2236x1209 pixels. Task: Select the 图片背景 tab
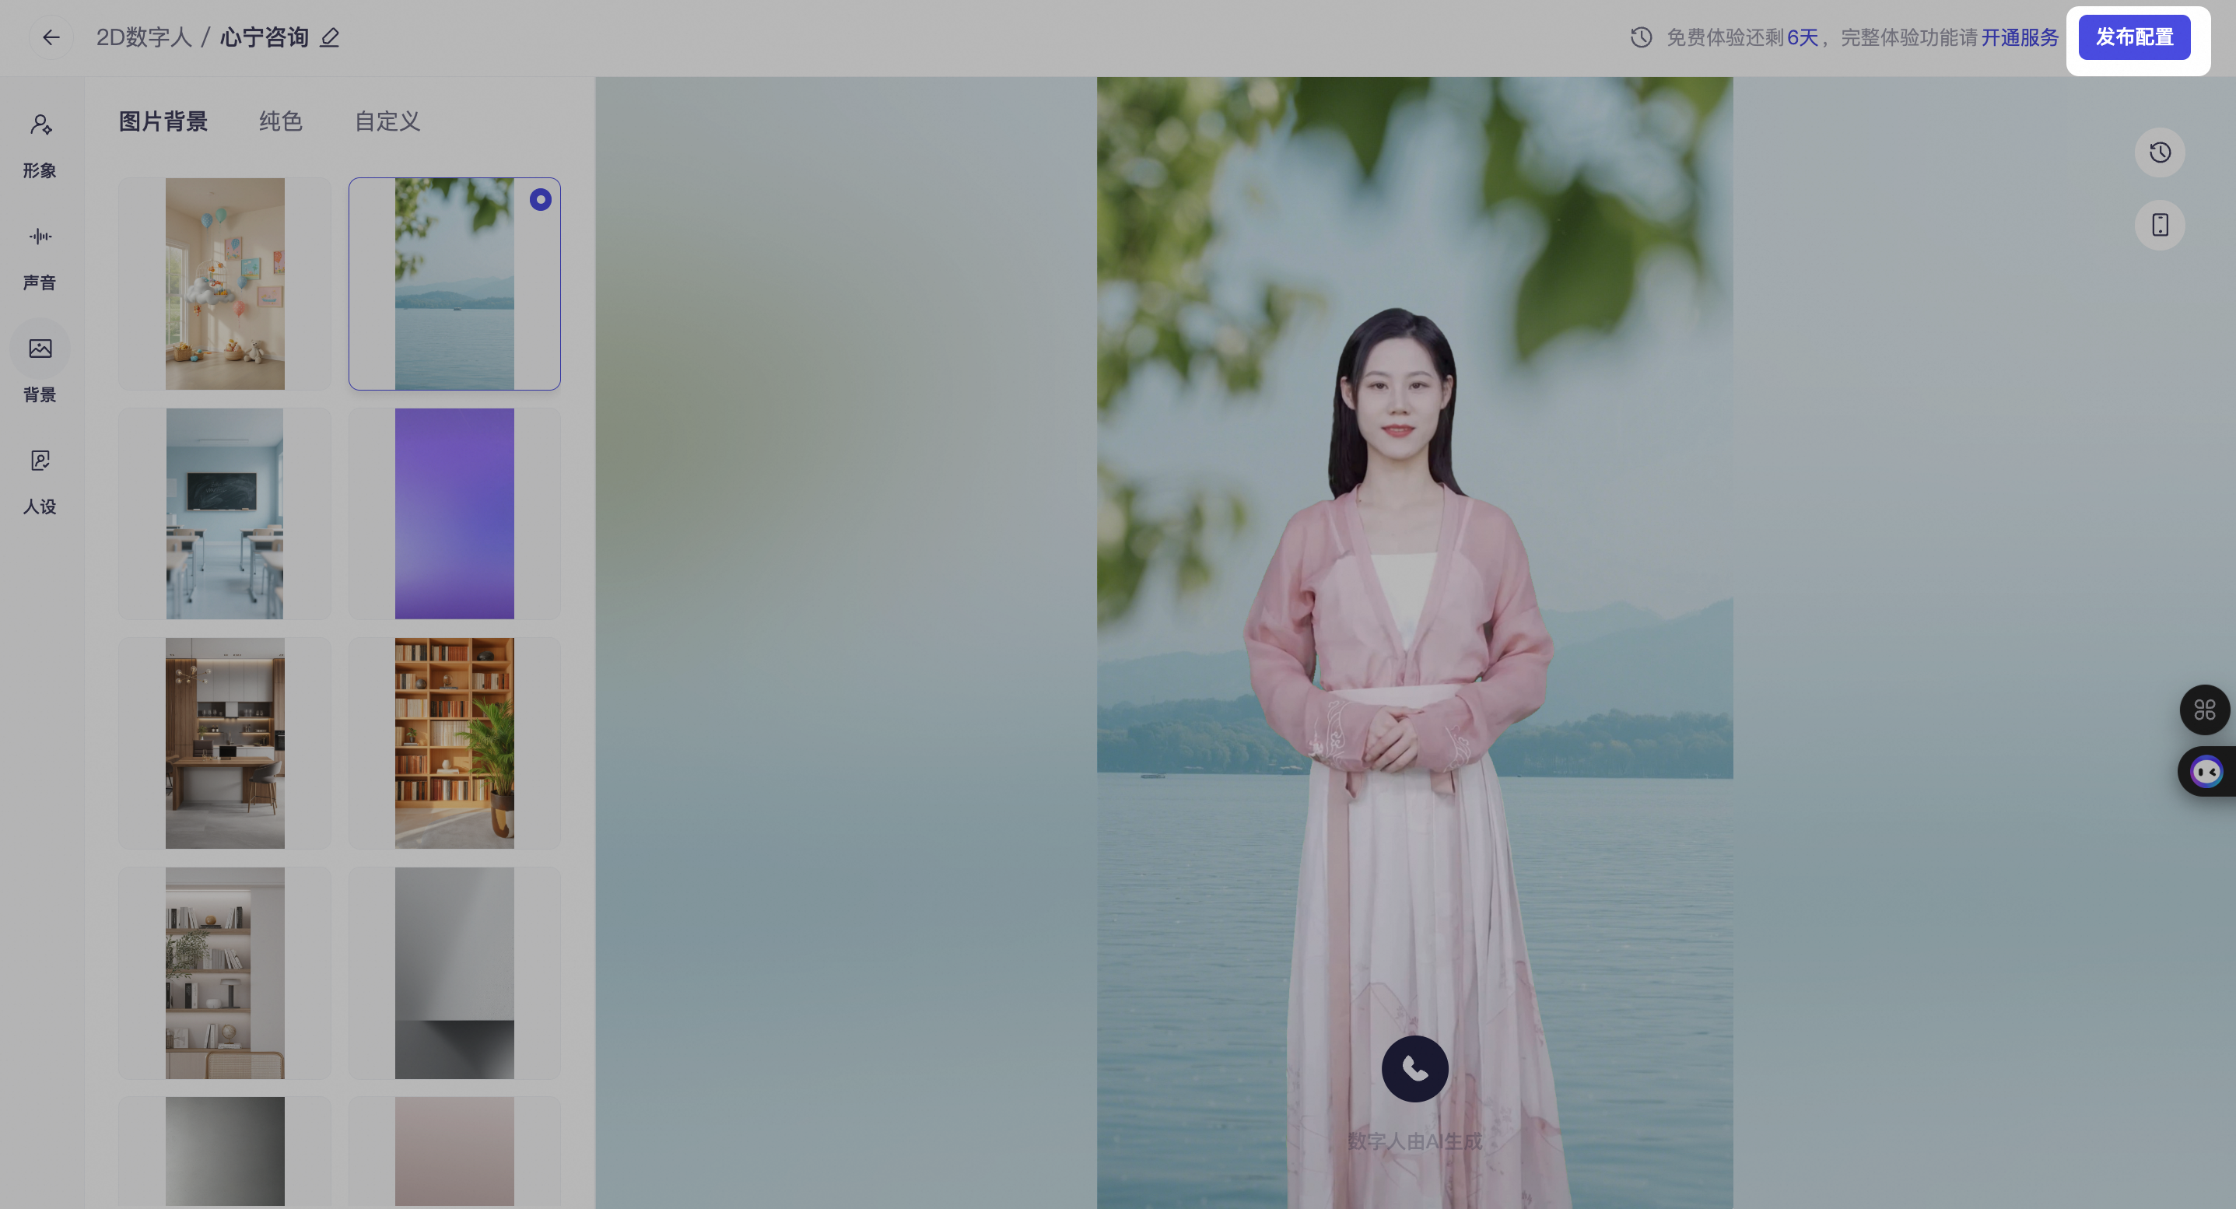tap(163, 121)
